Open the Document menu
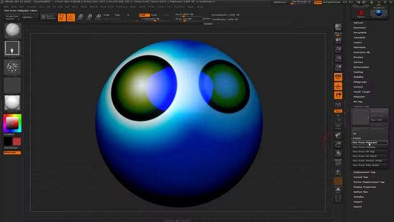The image size is (394, 222). click(x=31, y=7)
